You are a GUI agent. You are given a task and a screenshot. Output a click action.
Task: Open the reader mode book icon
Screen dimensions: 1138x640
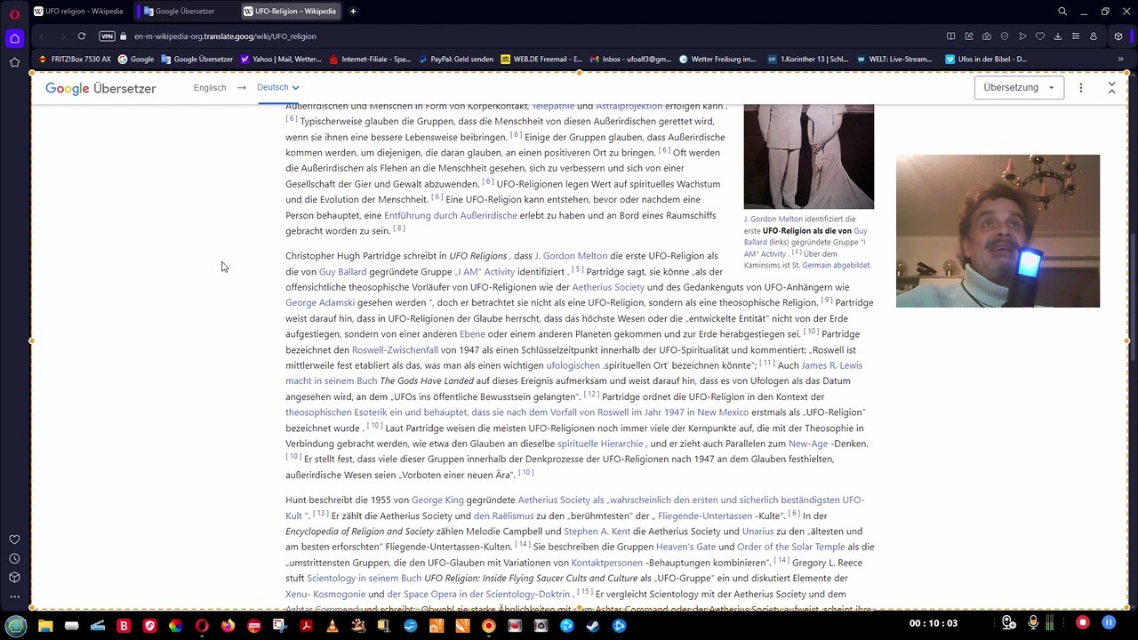coord(950,36)
